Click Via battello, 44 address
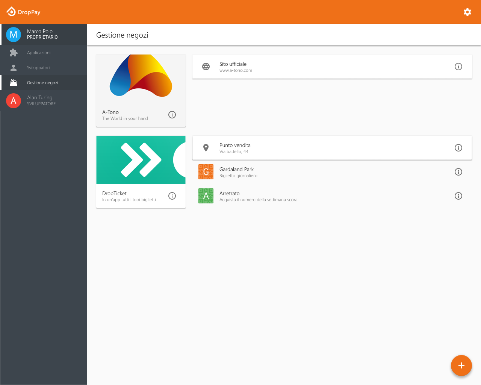Viewport: 481px width, 385px height. point(234,152)
